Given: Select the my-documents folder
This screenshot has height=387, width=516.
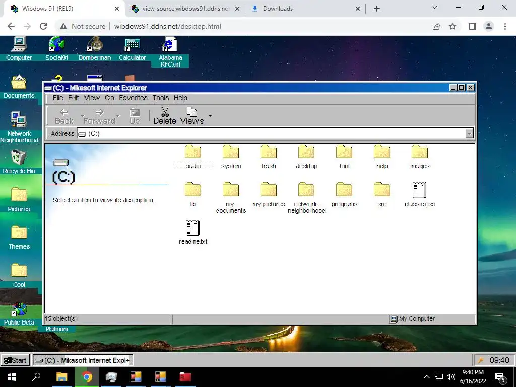Looking at the screenshot, I should [231, 198].
